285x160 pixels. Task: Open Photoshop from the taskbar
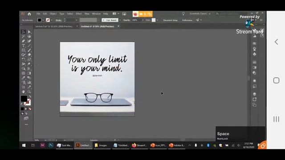pos(51,145)
